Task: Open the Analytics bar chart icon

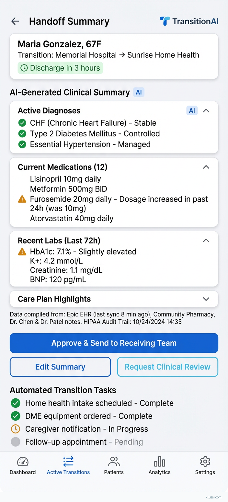Action: (159, 461)
